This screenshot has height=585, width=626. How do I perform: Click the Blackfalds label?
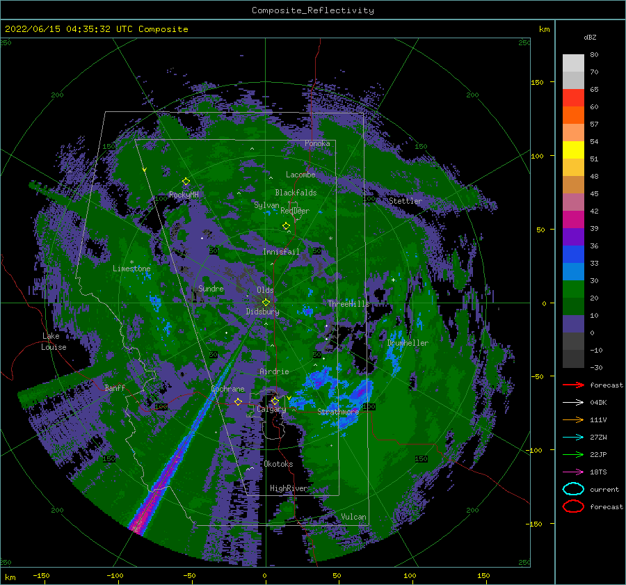click(296, 193)
